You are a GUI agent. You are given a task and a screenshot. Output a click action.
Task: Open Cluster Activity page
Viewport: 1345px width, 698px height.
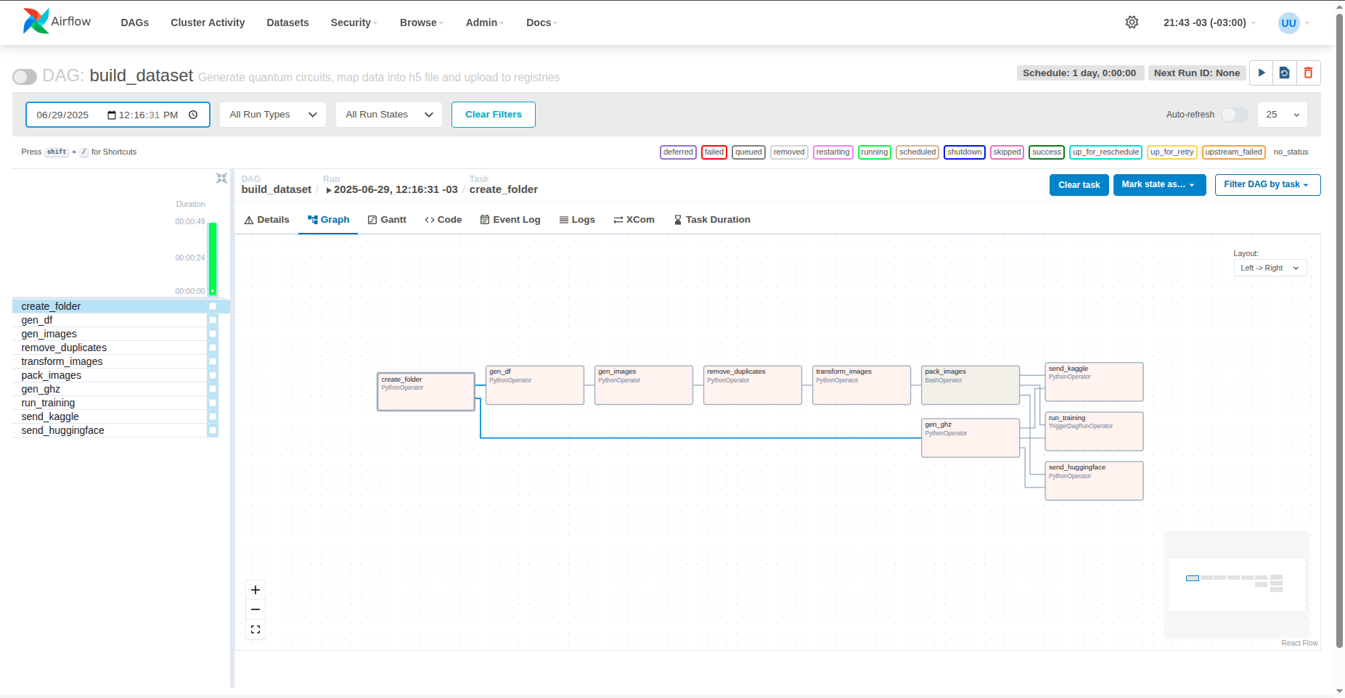208,22
